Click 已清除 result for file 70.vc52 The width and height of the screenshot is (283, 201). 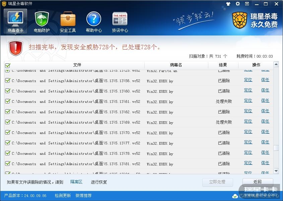pos(224,133)
